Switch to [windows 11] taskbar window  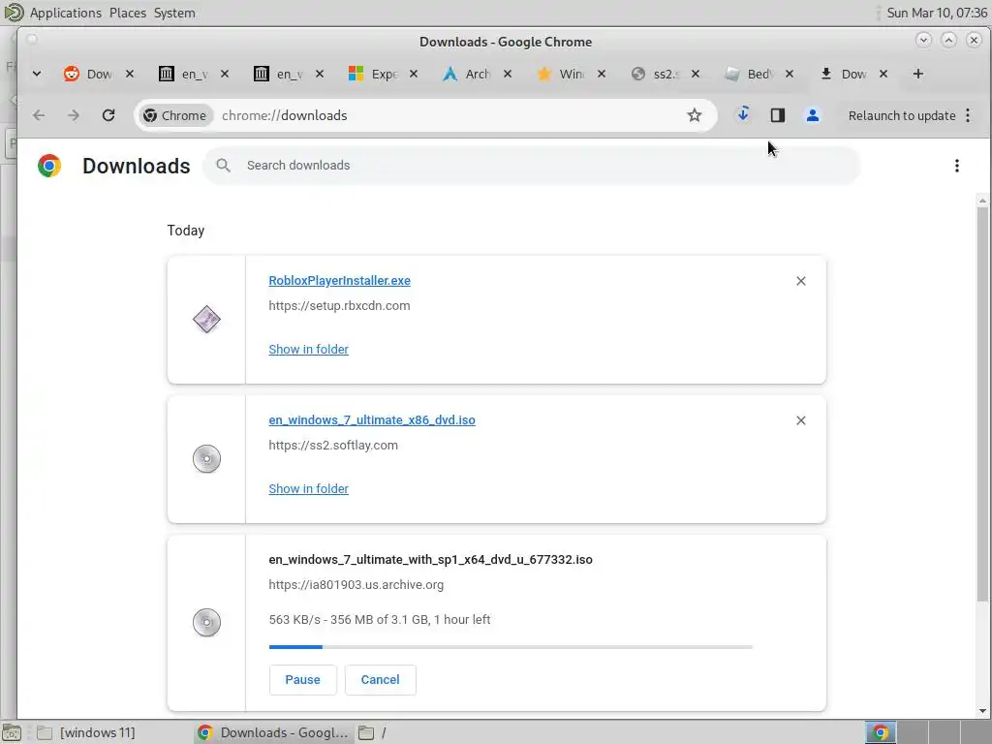click(x=86, y=732)
